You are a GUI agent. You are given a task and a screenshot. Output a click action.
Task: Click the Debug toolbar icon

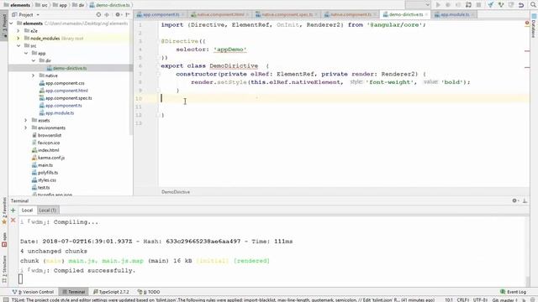pos(448,5)
